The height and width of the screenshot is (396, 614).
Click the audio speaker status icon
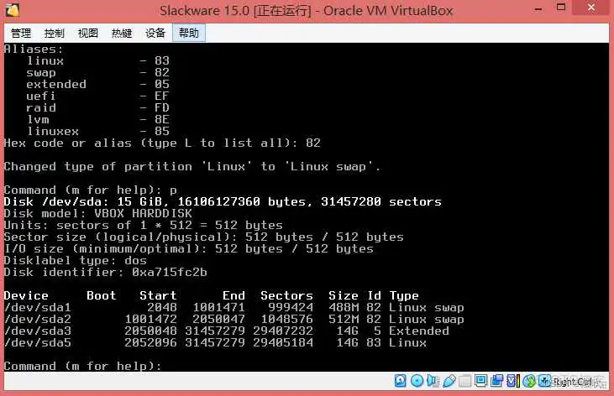[433, 380]
